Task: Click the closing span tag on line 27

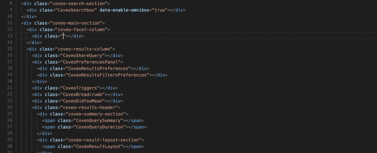Action: click(137, 127)
